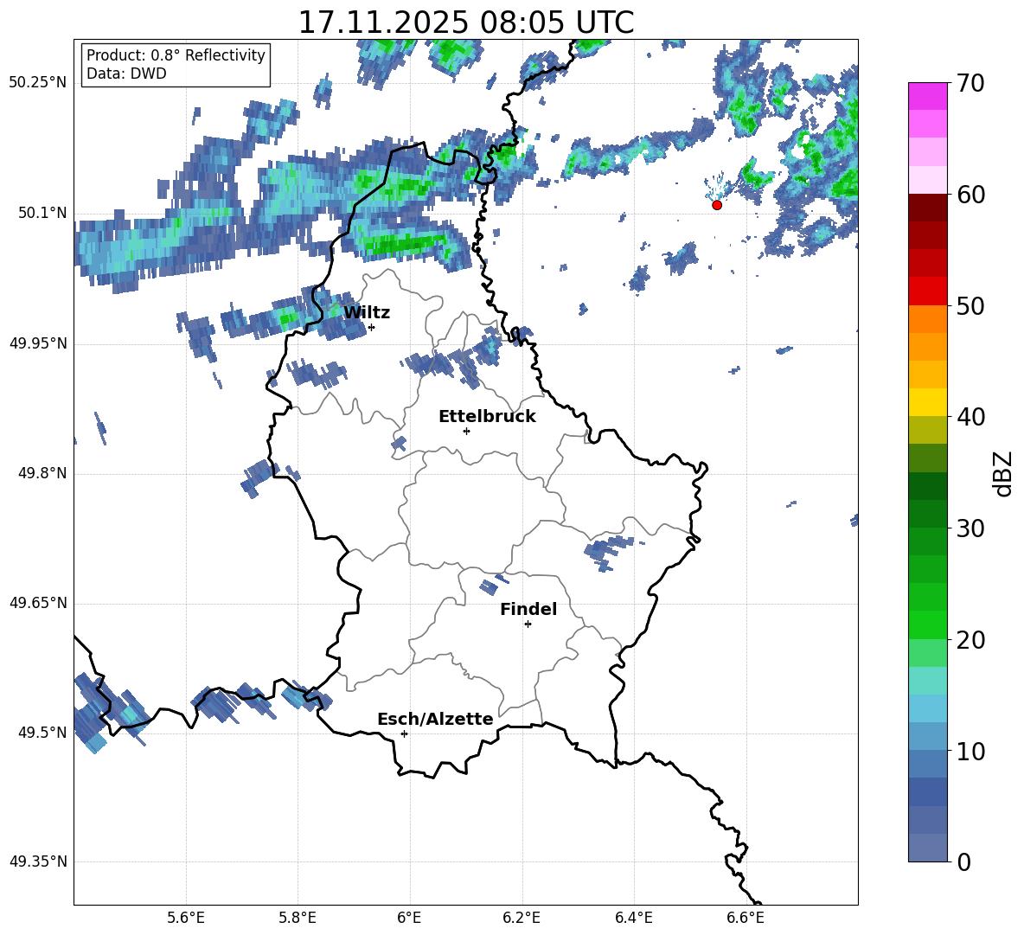This screenshot has width=1024, height=935.
Task: Click the dark blue colorbar segment below 10
Action: coord(927,791)
